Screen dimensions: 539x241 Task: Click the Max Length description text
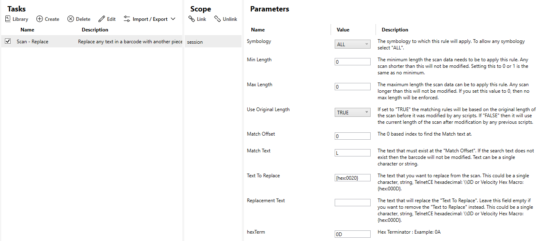pos(453,91)
